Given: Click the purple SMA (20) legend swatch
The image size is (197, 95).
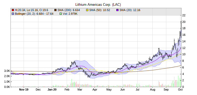Looking at the screenshot, I should pos(118,10).
